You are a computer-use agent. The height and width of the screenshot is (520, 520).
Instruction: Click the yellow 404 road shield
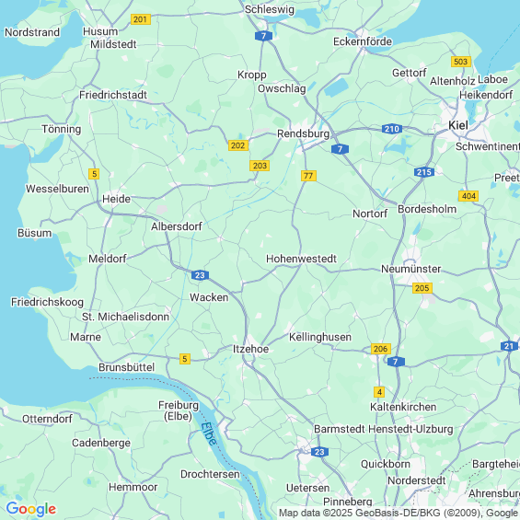pyautogui.click(x=468, y=196)
